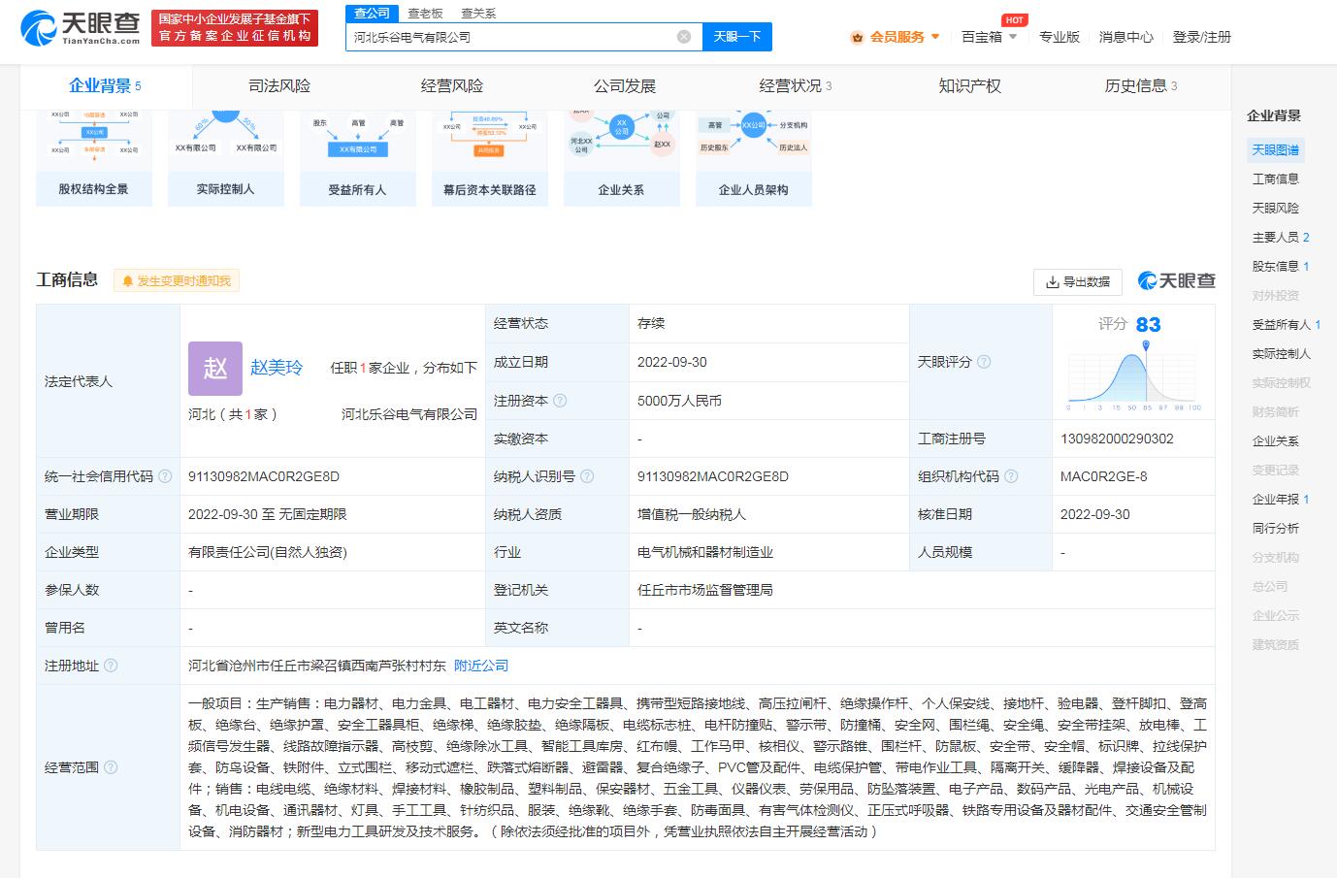Open the 附近公司 link
This screenshot has height=878, width=1337.
pyautogui.click(x=481, y=666)
